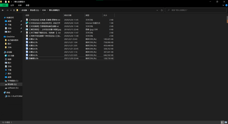Switch to the 查看 ribbon tab
228x124 pixels.
click(x=27, y=5)
